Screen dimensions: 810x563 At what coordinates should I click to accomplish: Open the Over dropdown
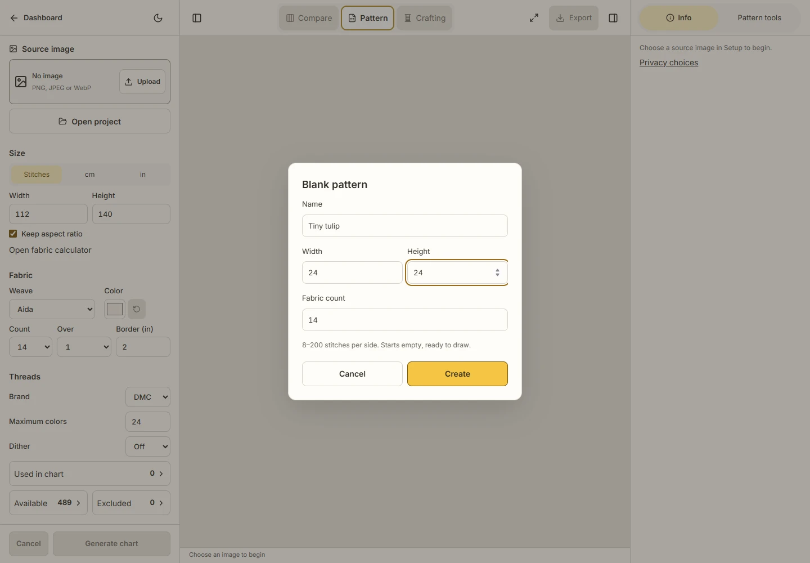pos(84,347)
